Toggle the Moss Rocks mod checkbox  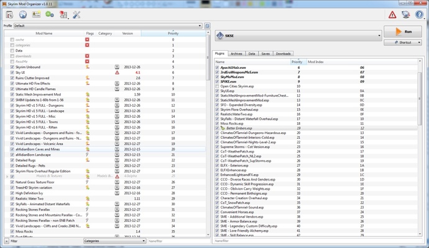[x=12, y=231]
